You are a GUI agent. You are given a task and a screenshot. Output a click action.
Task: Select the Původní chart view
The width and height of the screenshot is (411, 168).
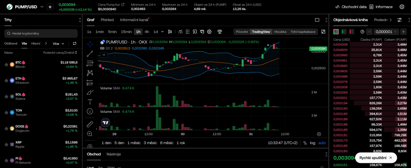click(x=242, y=32)
